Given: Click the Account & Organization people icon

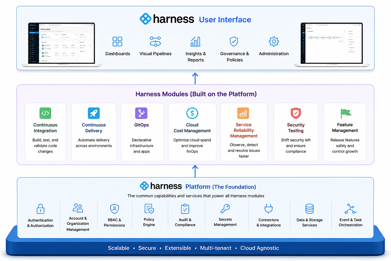Looking at the screenshot, I should coord(78,208).
